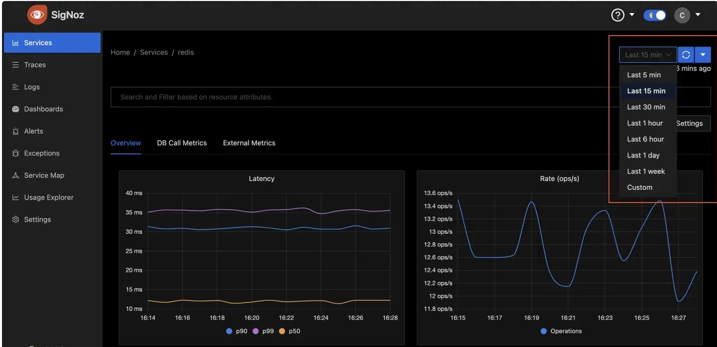Click the partially hidden Settings button

point(693,123)
